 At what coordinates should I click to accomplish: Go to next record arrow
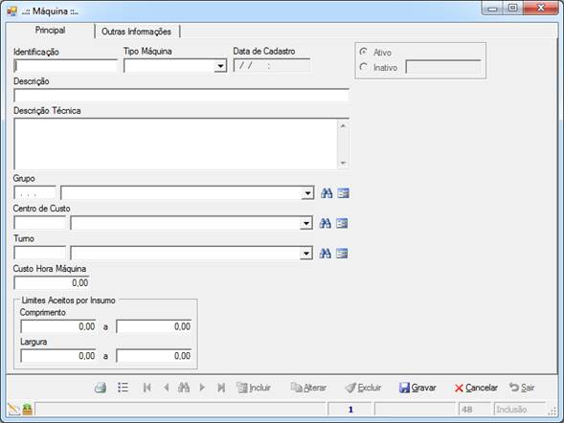click(202, 388)
